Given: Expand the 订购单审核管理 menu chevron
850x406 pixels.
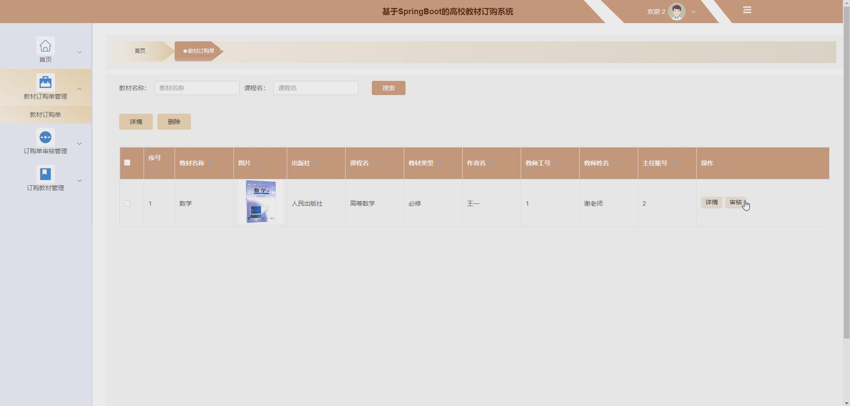Looking at the screenshot, I should click(79, 143).
